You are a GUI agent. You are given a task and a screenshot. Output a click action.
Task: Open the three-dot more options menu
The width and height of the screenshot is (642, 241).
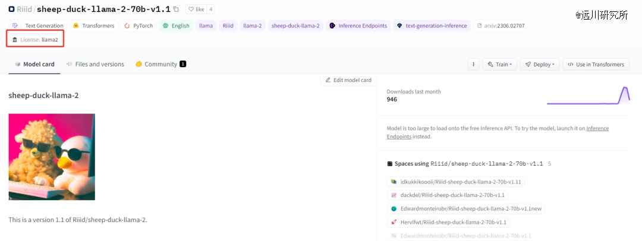click(473, 64)
